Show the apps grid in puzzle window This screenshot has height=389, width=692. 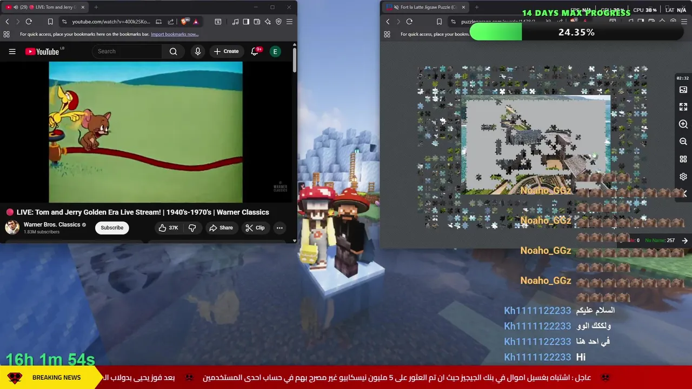[387, 34]
